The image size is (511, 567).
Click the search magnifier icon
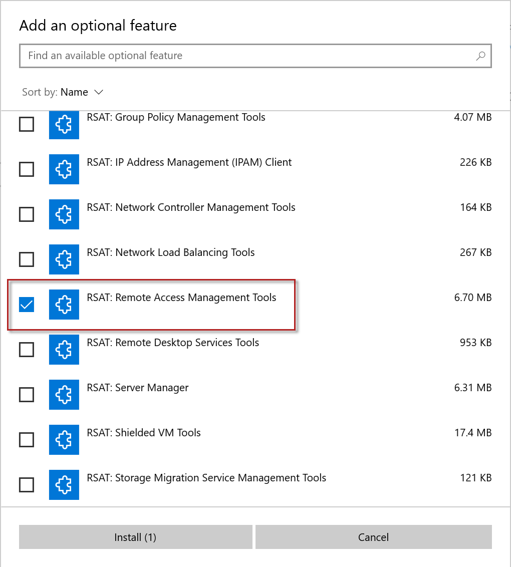tap(480, 56)
